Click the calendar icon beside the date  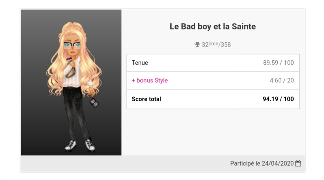click(298, 163)
